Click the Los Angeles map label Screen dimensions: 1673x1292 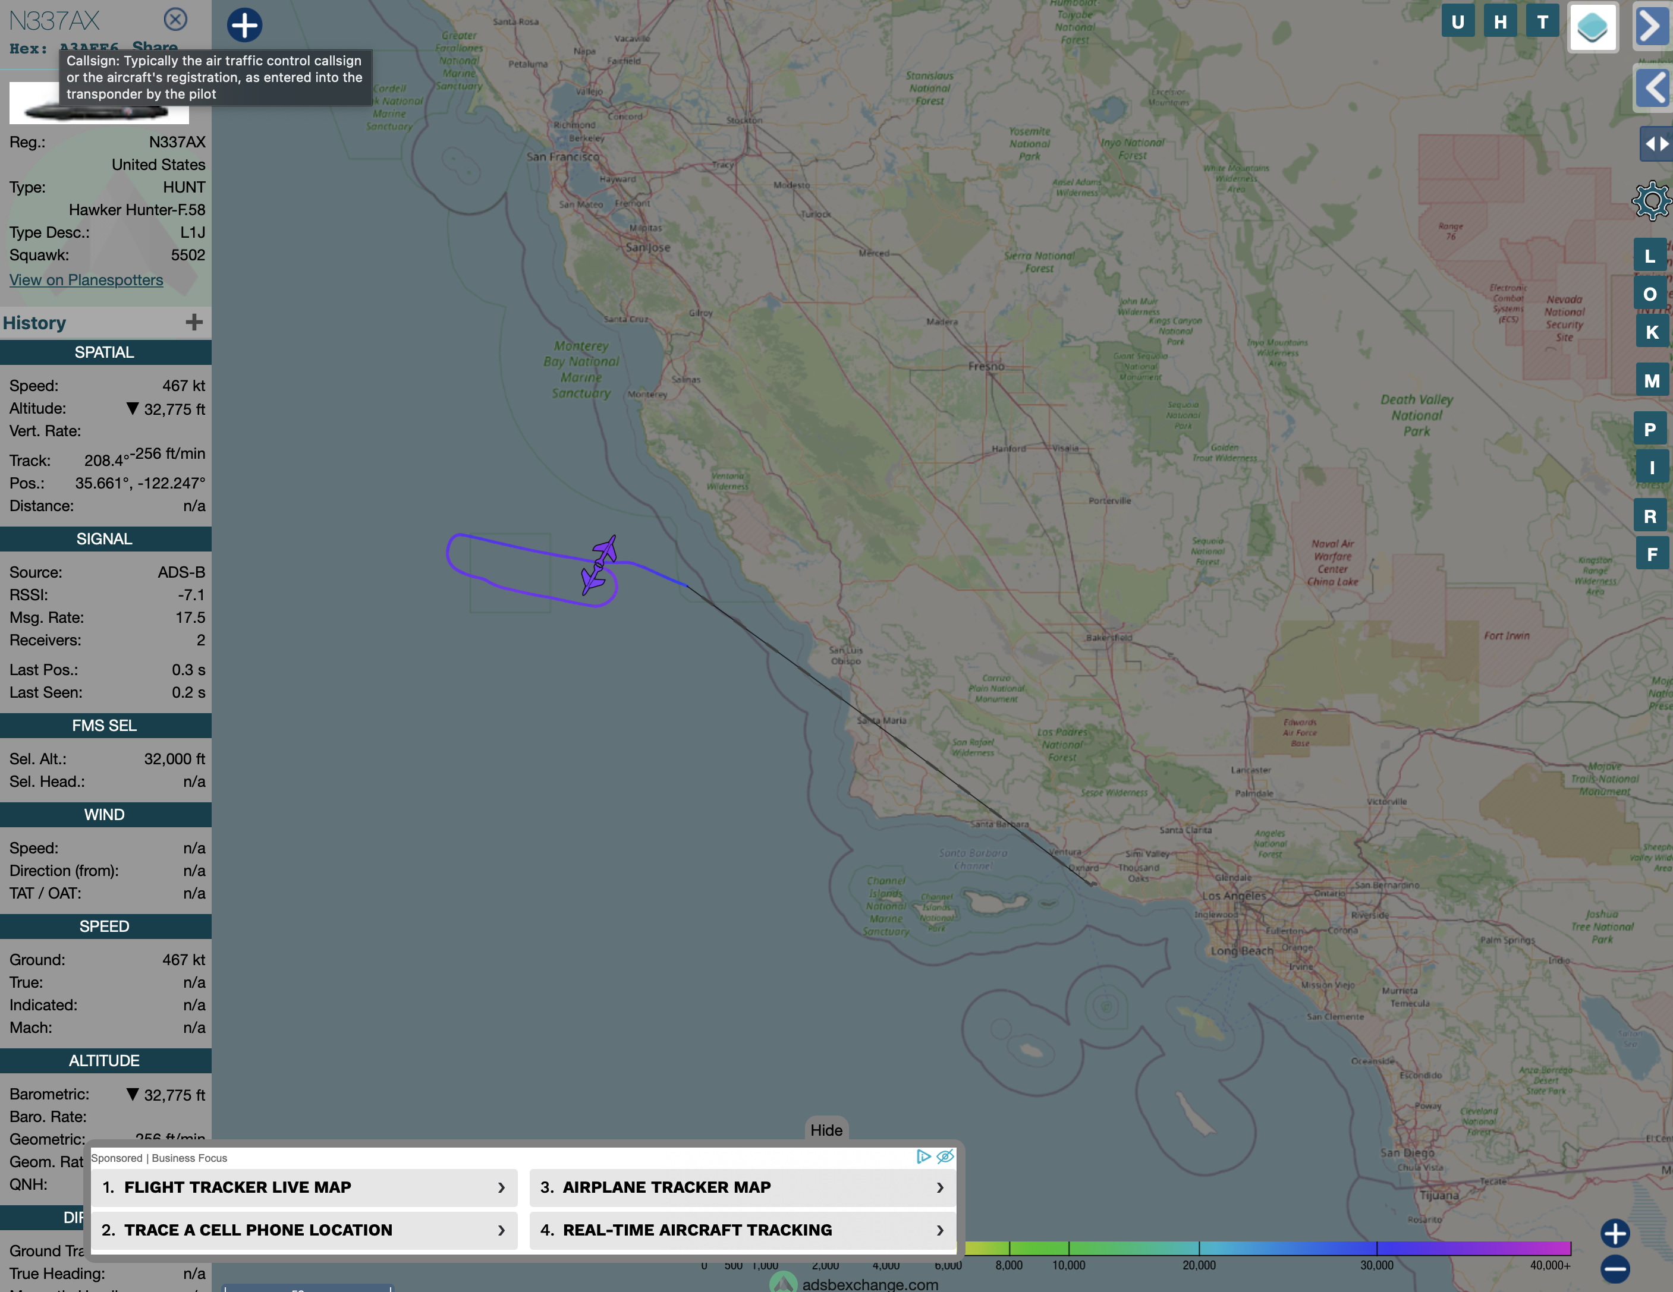tap(1234, 896)
